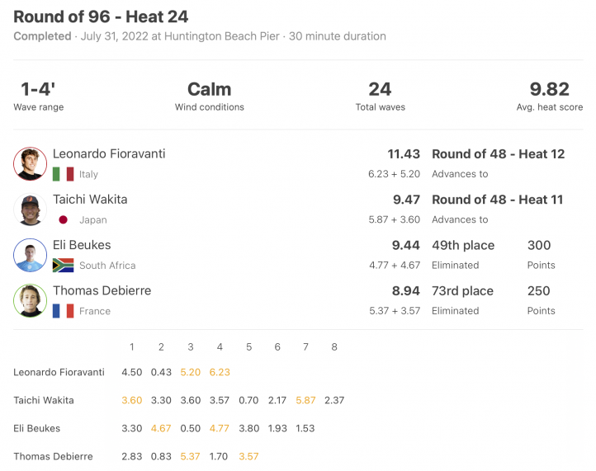Click Wakita's highlighted 5.87 wave score
This screenshot has width=596, height=471.
point(305,400)
